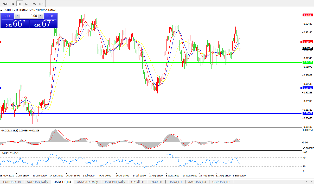Select the red 0.92699 price line label
Screen dimensions: 314x184
[x=308, y=15]
